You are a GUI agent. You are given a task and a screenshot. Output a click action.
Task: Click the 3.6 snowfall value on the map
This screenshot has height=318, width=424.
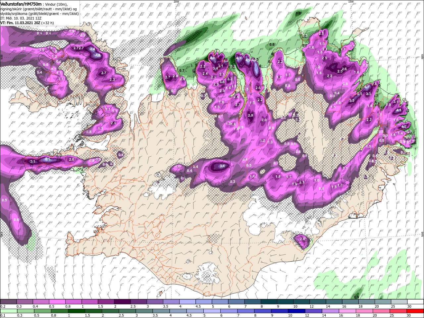tap(222, 166)
